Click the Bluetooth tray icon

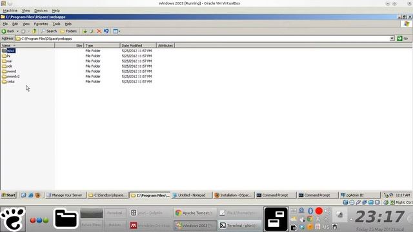click(x=310, y=211)
